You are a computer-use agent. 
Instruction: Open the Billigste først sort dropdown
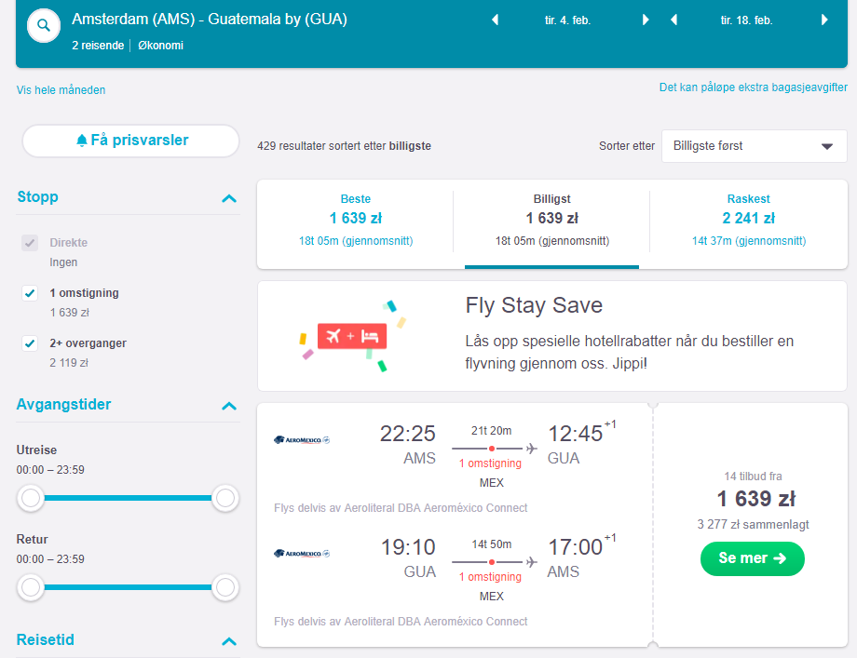pos(755,146)
